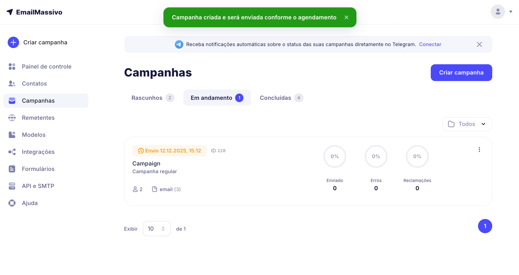The image size is (519, 275).
Task: Open the Exibir rows-per-page selector
Action: point(157,229)
